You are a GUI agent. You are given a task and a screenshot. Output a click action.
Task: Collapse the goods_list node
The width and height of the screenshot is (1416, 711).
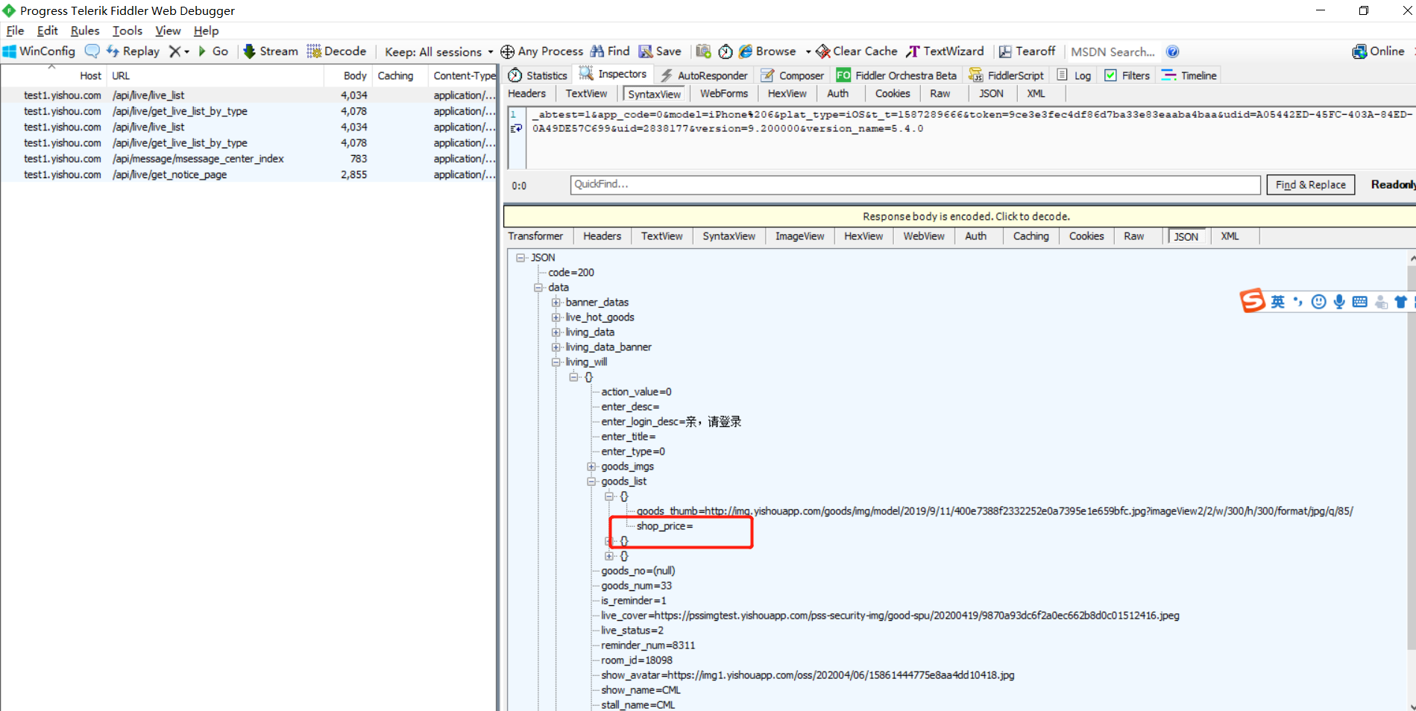click(592, 481)
